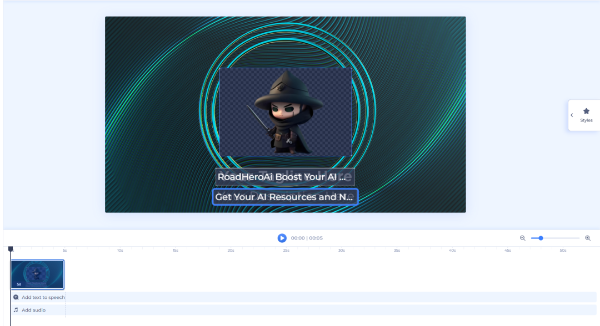This screenshot has width=600, height=326.
Task: Expand the Styles side panel chevron
Action: coord(572,115)
